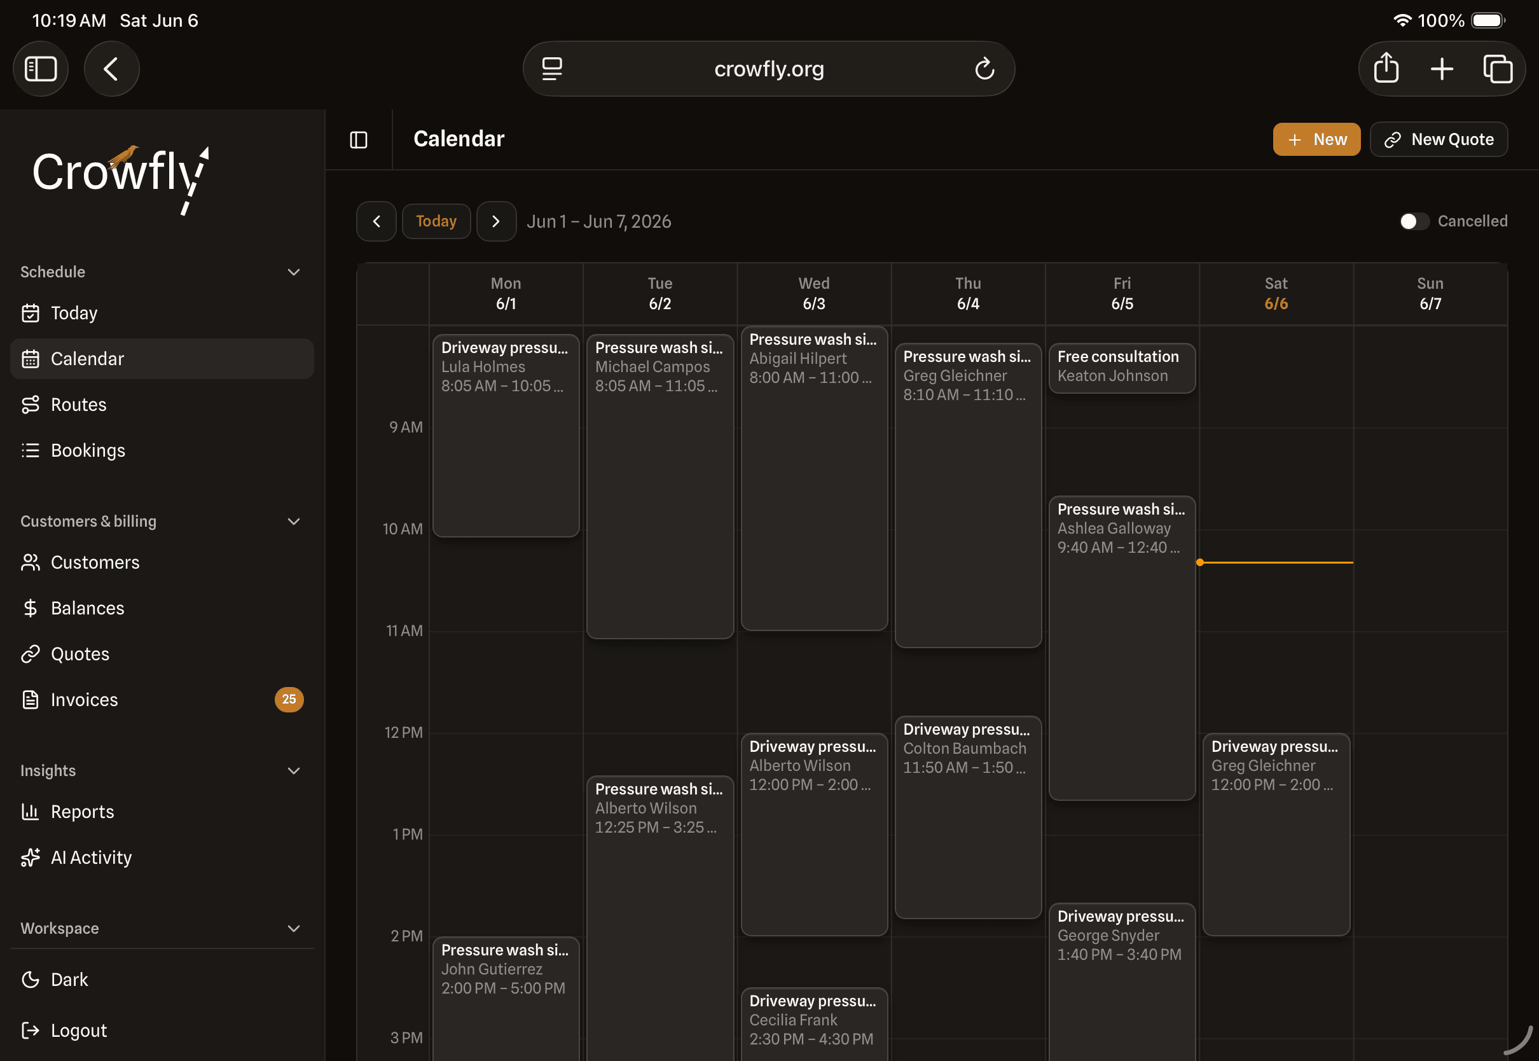The width and height of the screenshot is (1539, 1061).
Task: Open Keaton Johnson free consultation
Action: pos(1122,368)
